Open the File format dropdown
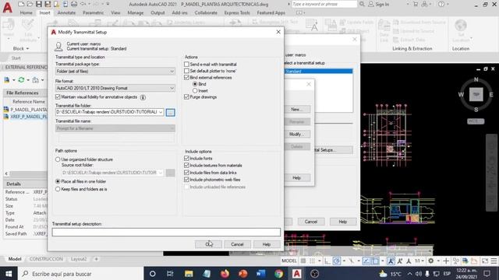 (x=115, y=88)
